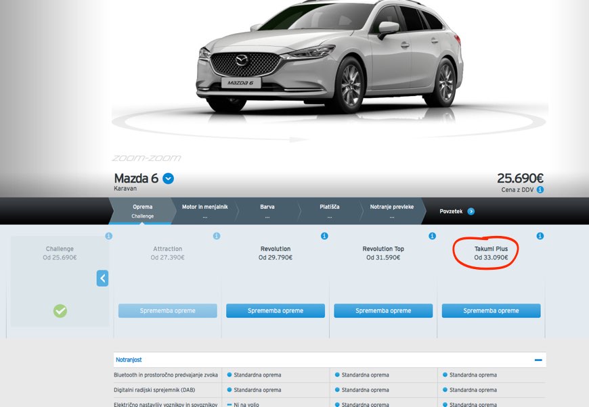Show info for the Attraction trim
The width and height of the screenshot is (589, 407).
(217, 236)
